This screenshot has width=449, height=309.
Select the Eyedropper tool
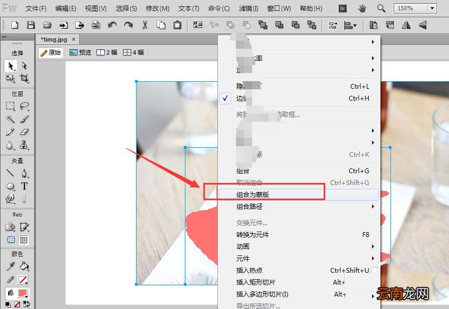[11, 266]
